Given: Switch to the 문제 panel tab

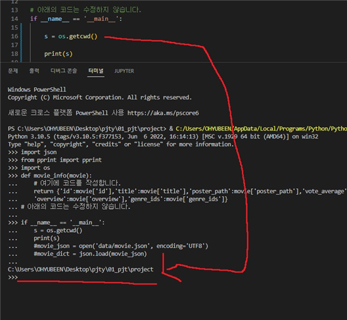Looking at the screenshot, I should [12, 71].
